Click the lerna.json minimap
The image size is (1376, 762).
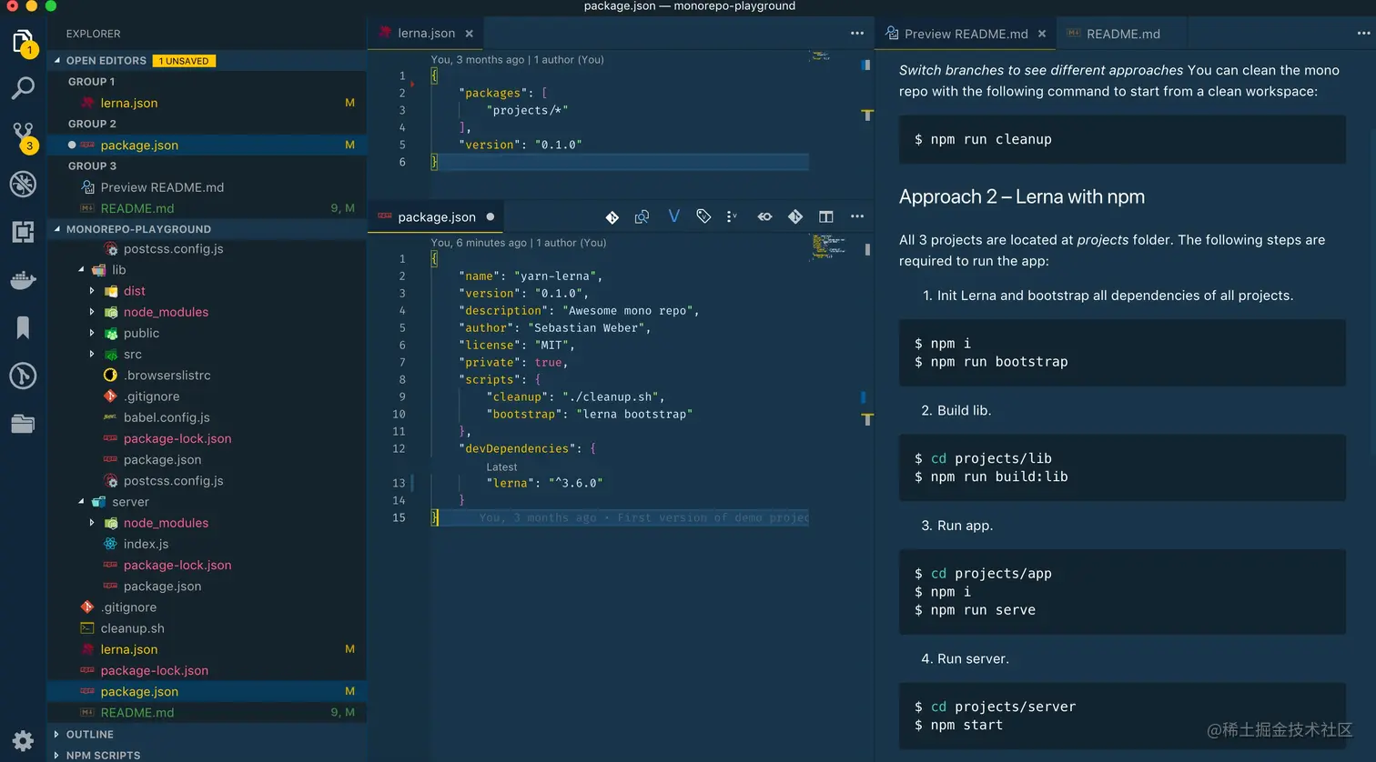821,56
